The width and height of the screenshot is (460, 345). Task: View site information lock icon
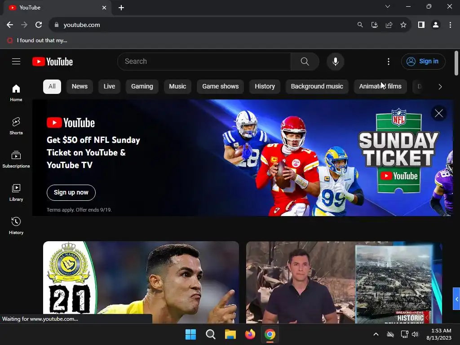[56, 25]
